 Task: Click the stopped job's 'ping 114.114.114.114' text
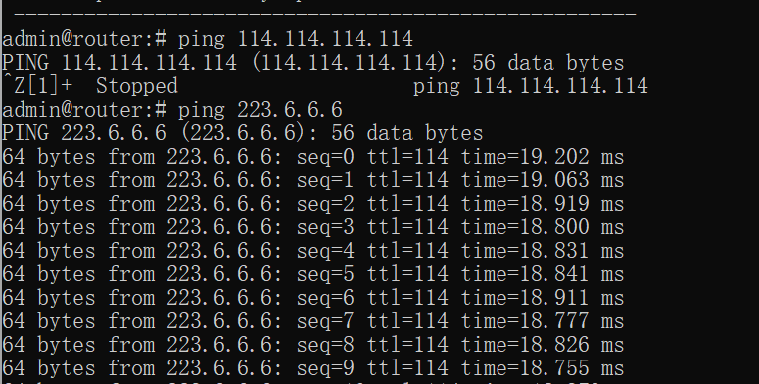[530, 86]
